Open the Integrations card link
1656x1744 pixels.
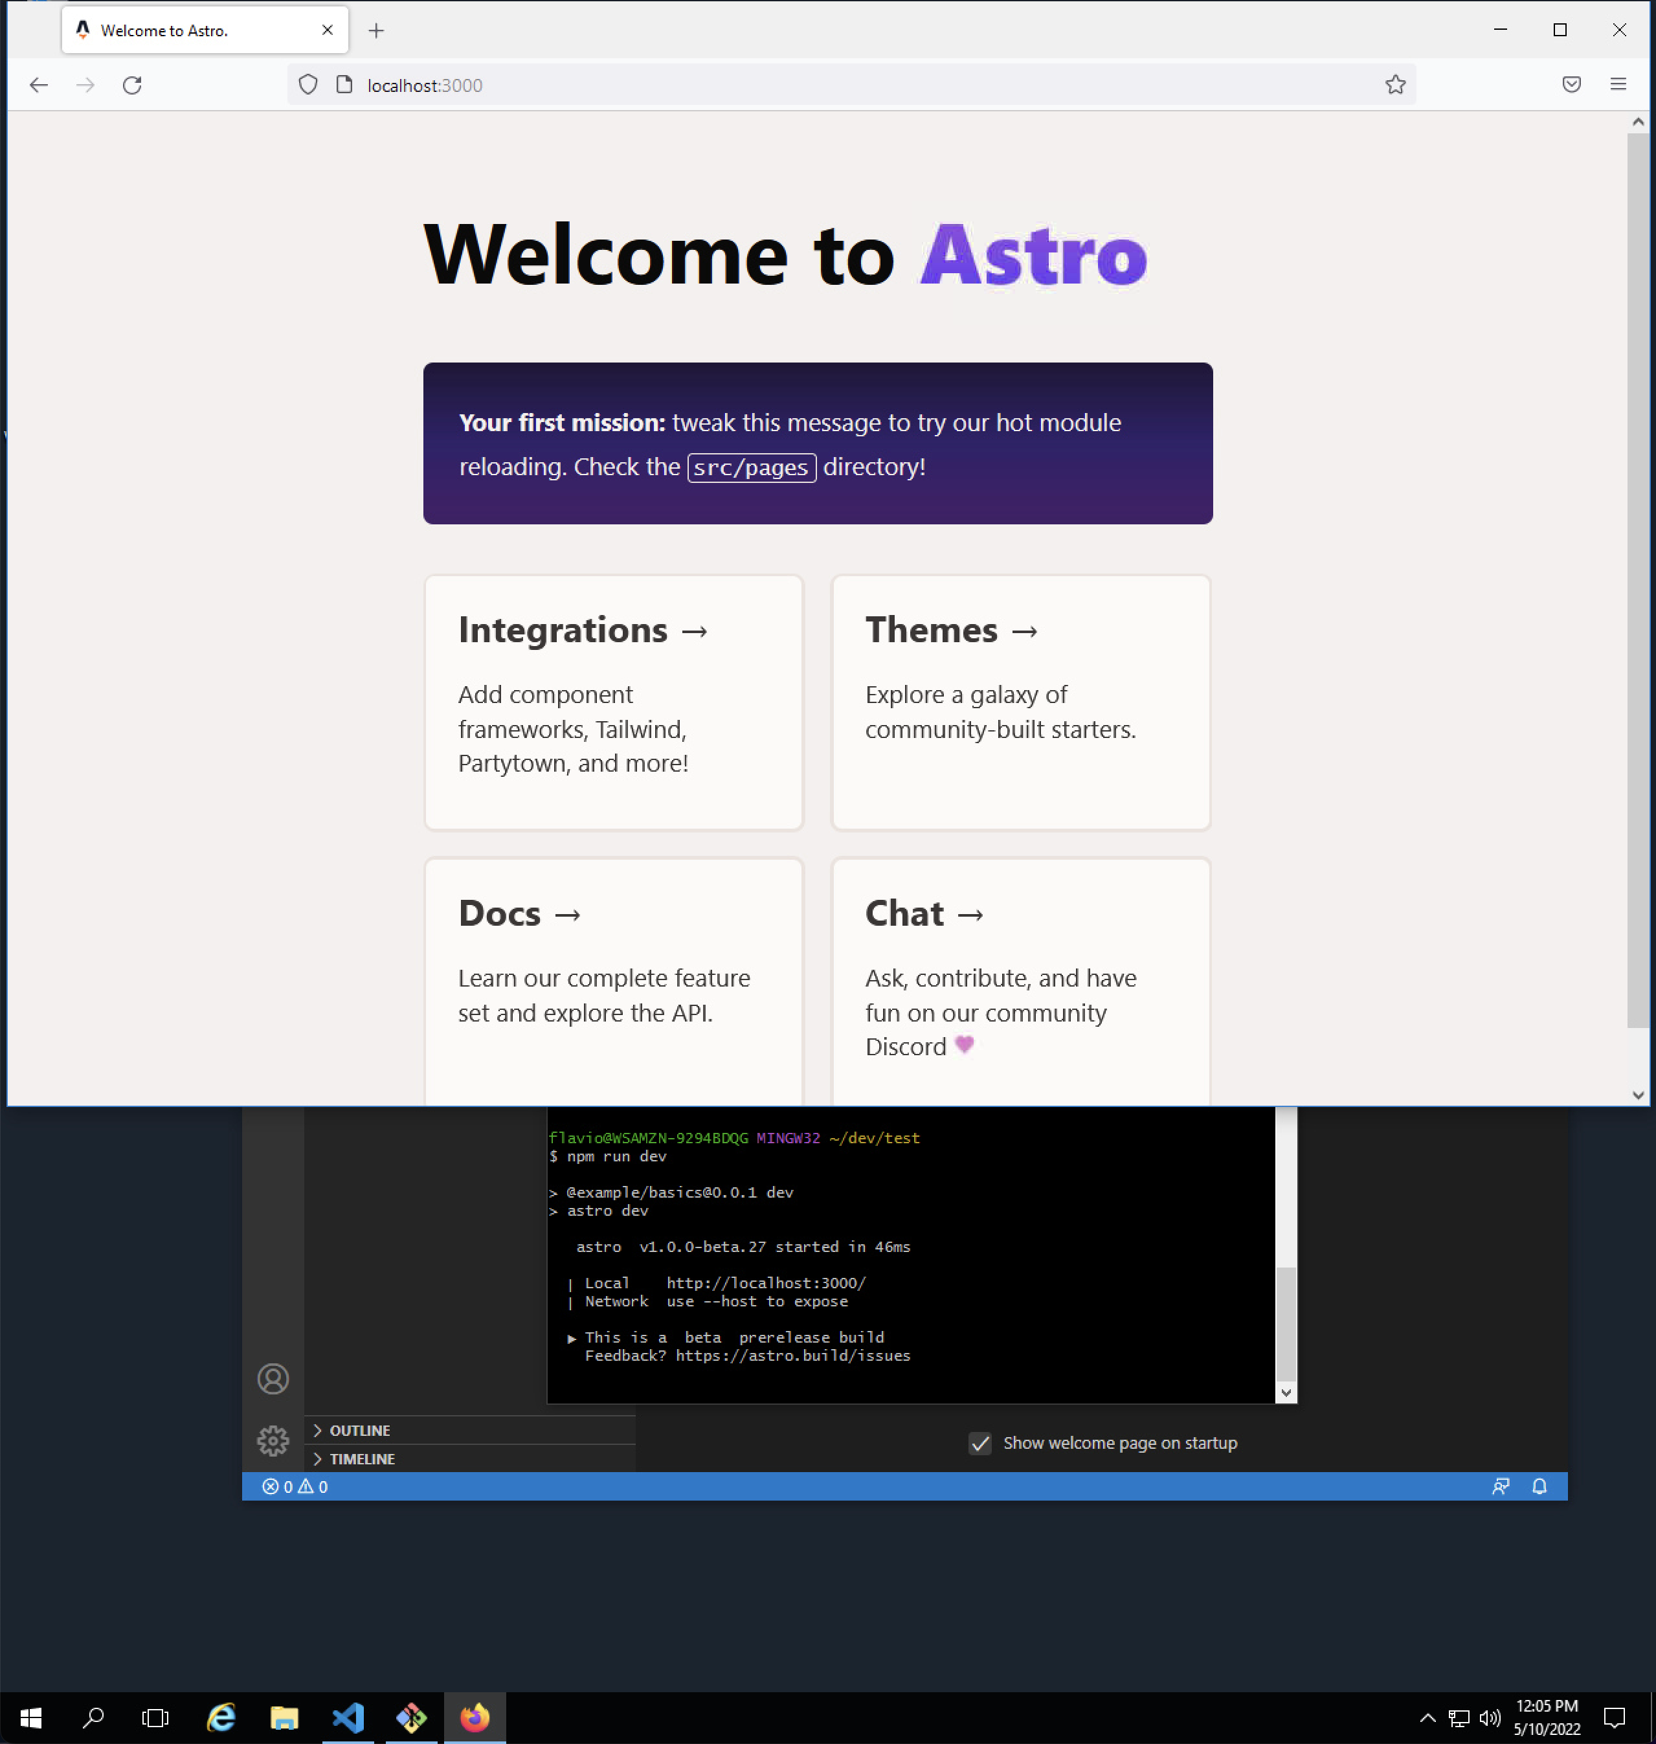[x=583, y=630]
